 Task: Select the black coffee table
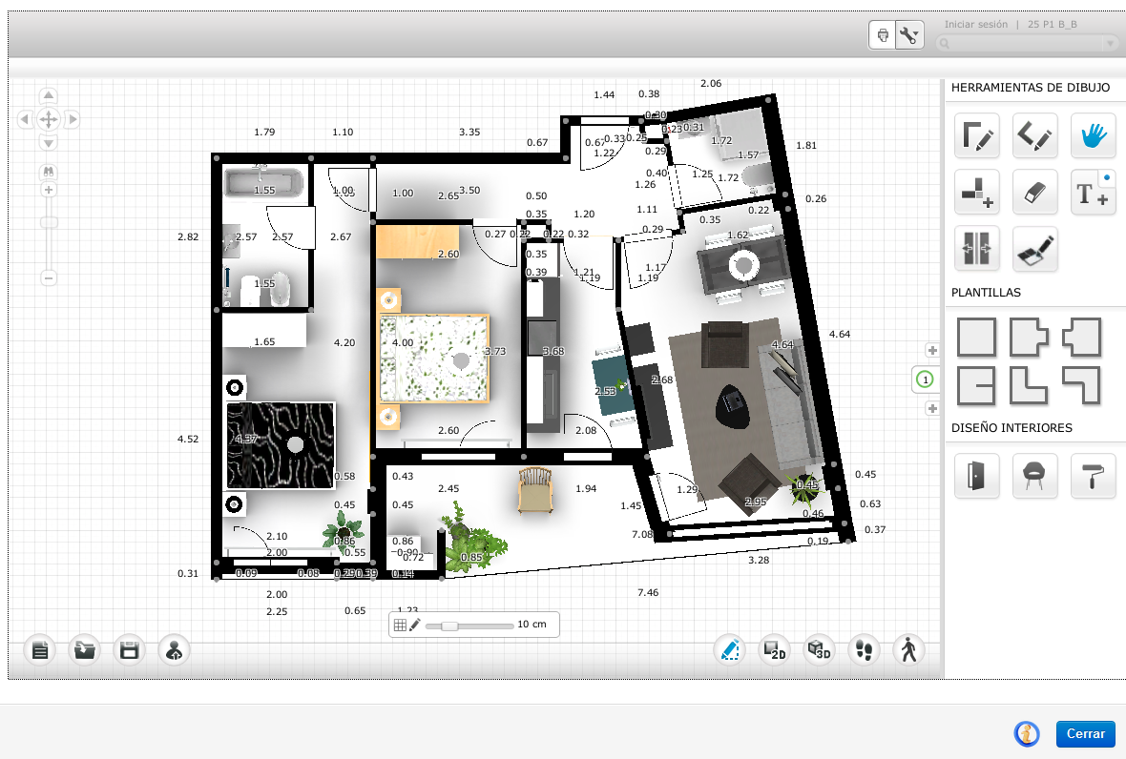point(733,406)
